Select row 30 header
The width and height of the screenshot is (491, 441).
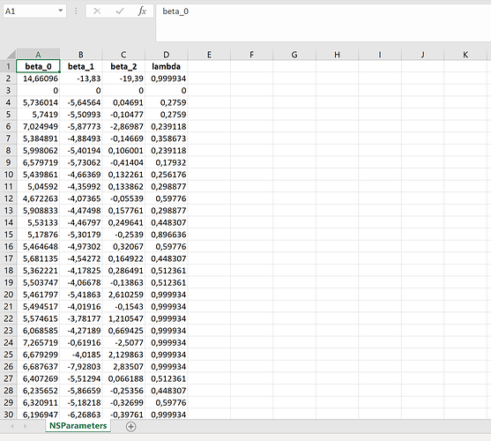(x=8, y=415)
